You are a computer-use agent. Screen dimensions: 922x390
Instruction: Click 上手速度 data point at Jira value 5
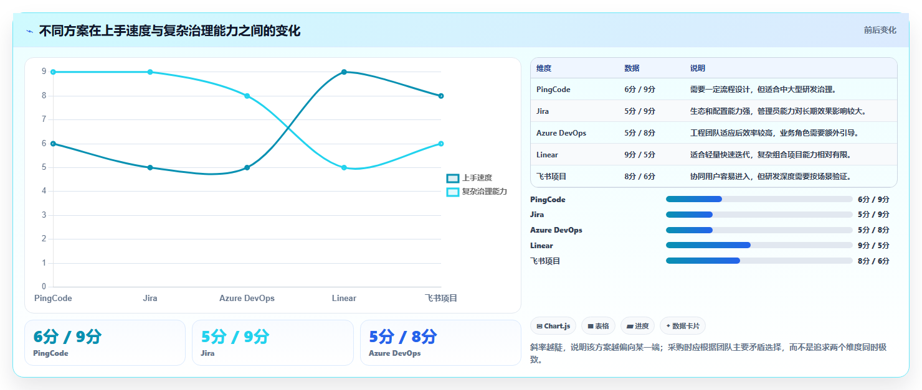[150, 167]
